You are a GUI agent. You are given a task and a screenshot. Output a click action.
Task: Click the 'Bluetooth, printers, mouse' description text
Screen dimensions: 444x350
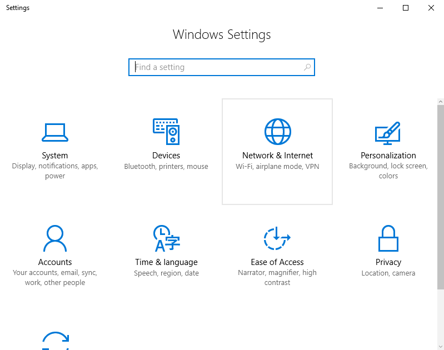click(x=166, y=166)
